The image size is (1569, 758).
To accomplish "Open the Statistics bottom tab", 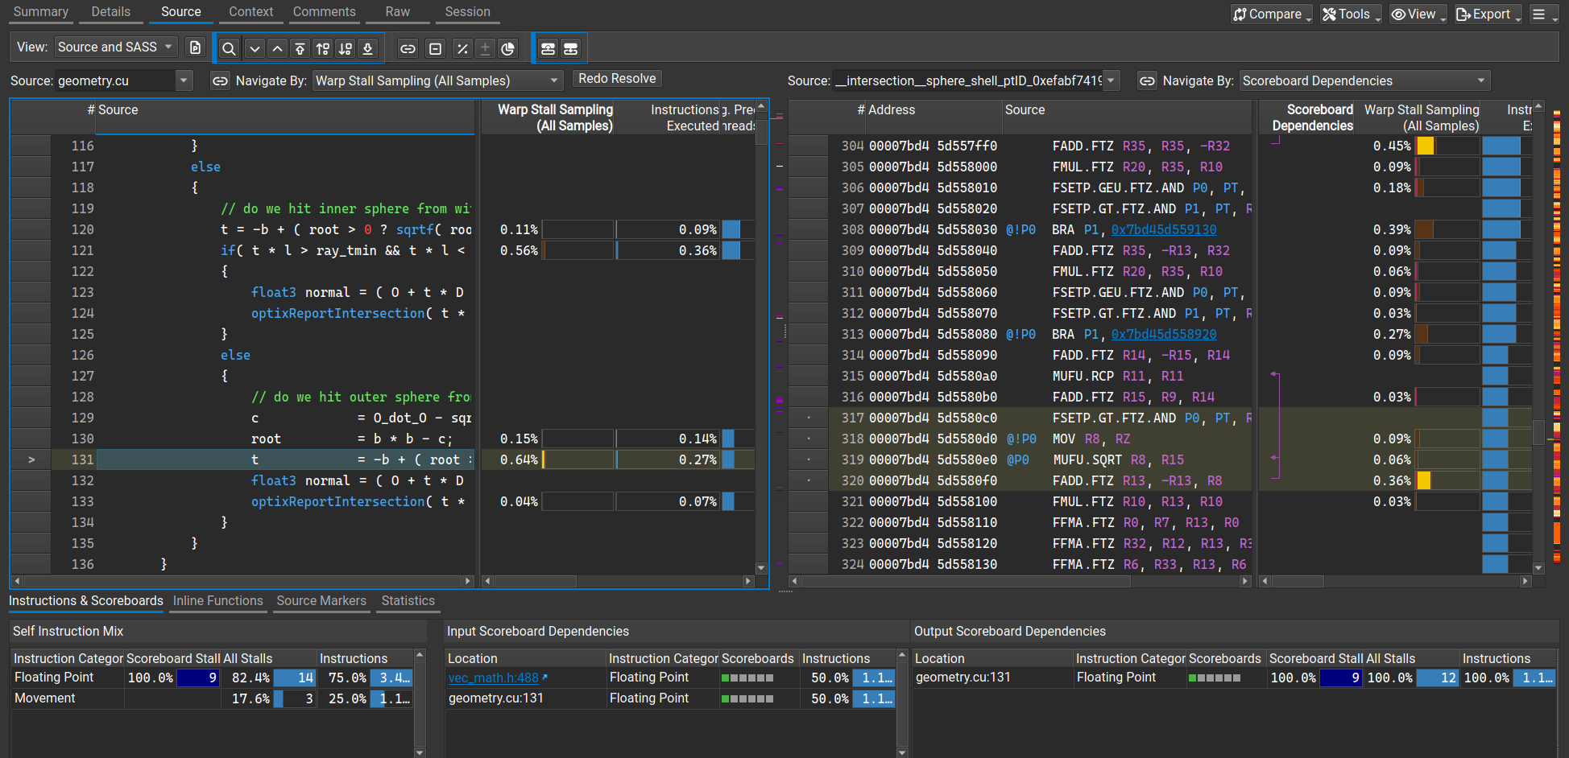I will (408, 601).
